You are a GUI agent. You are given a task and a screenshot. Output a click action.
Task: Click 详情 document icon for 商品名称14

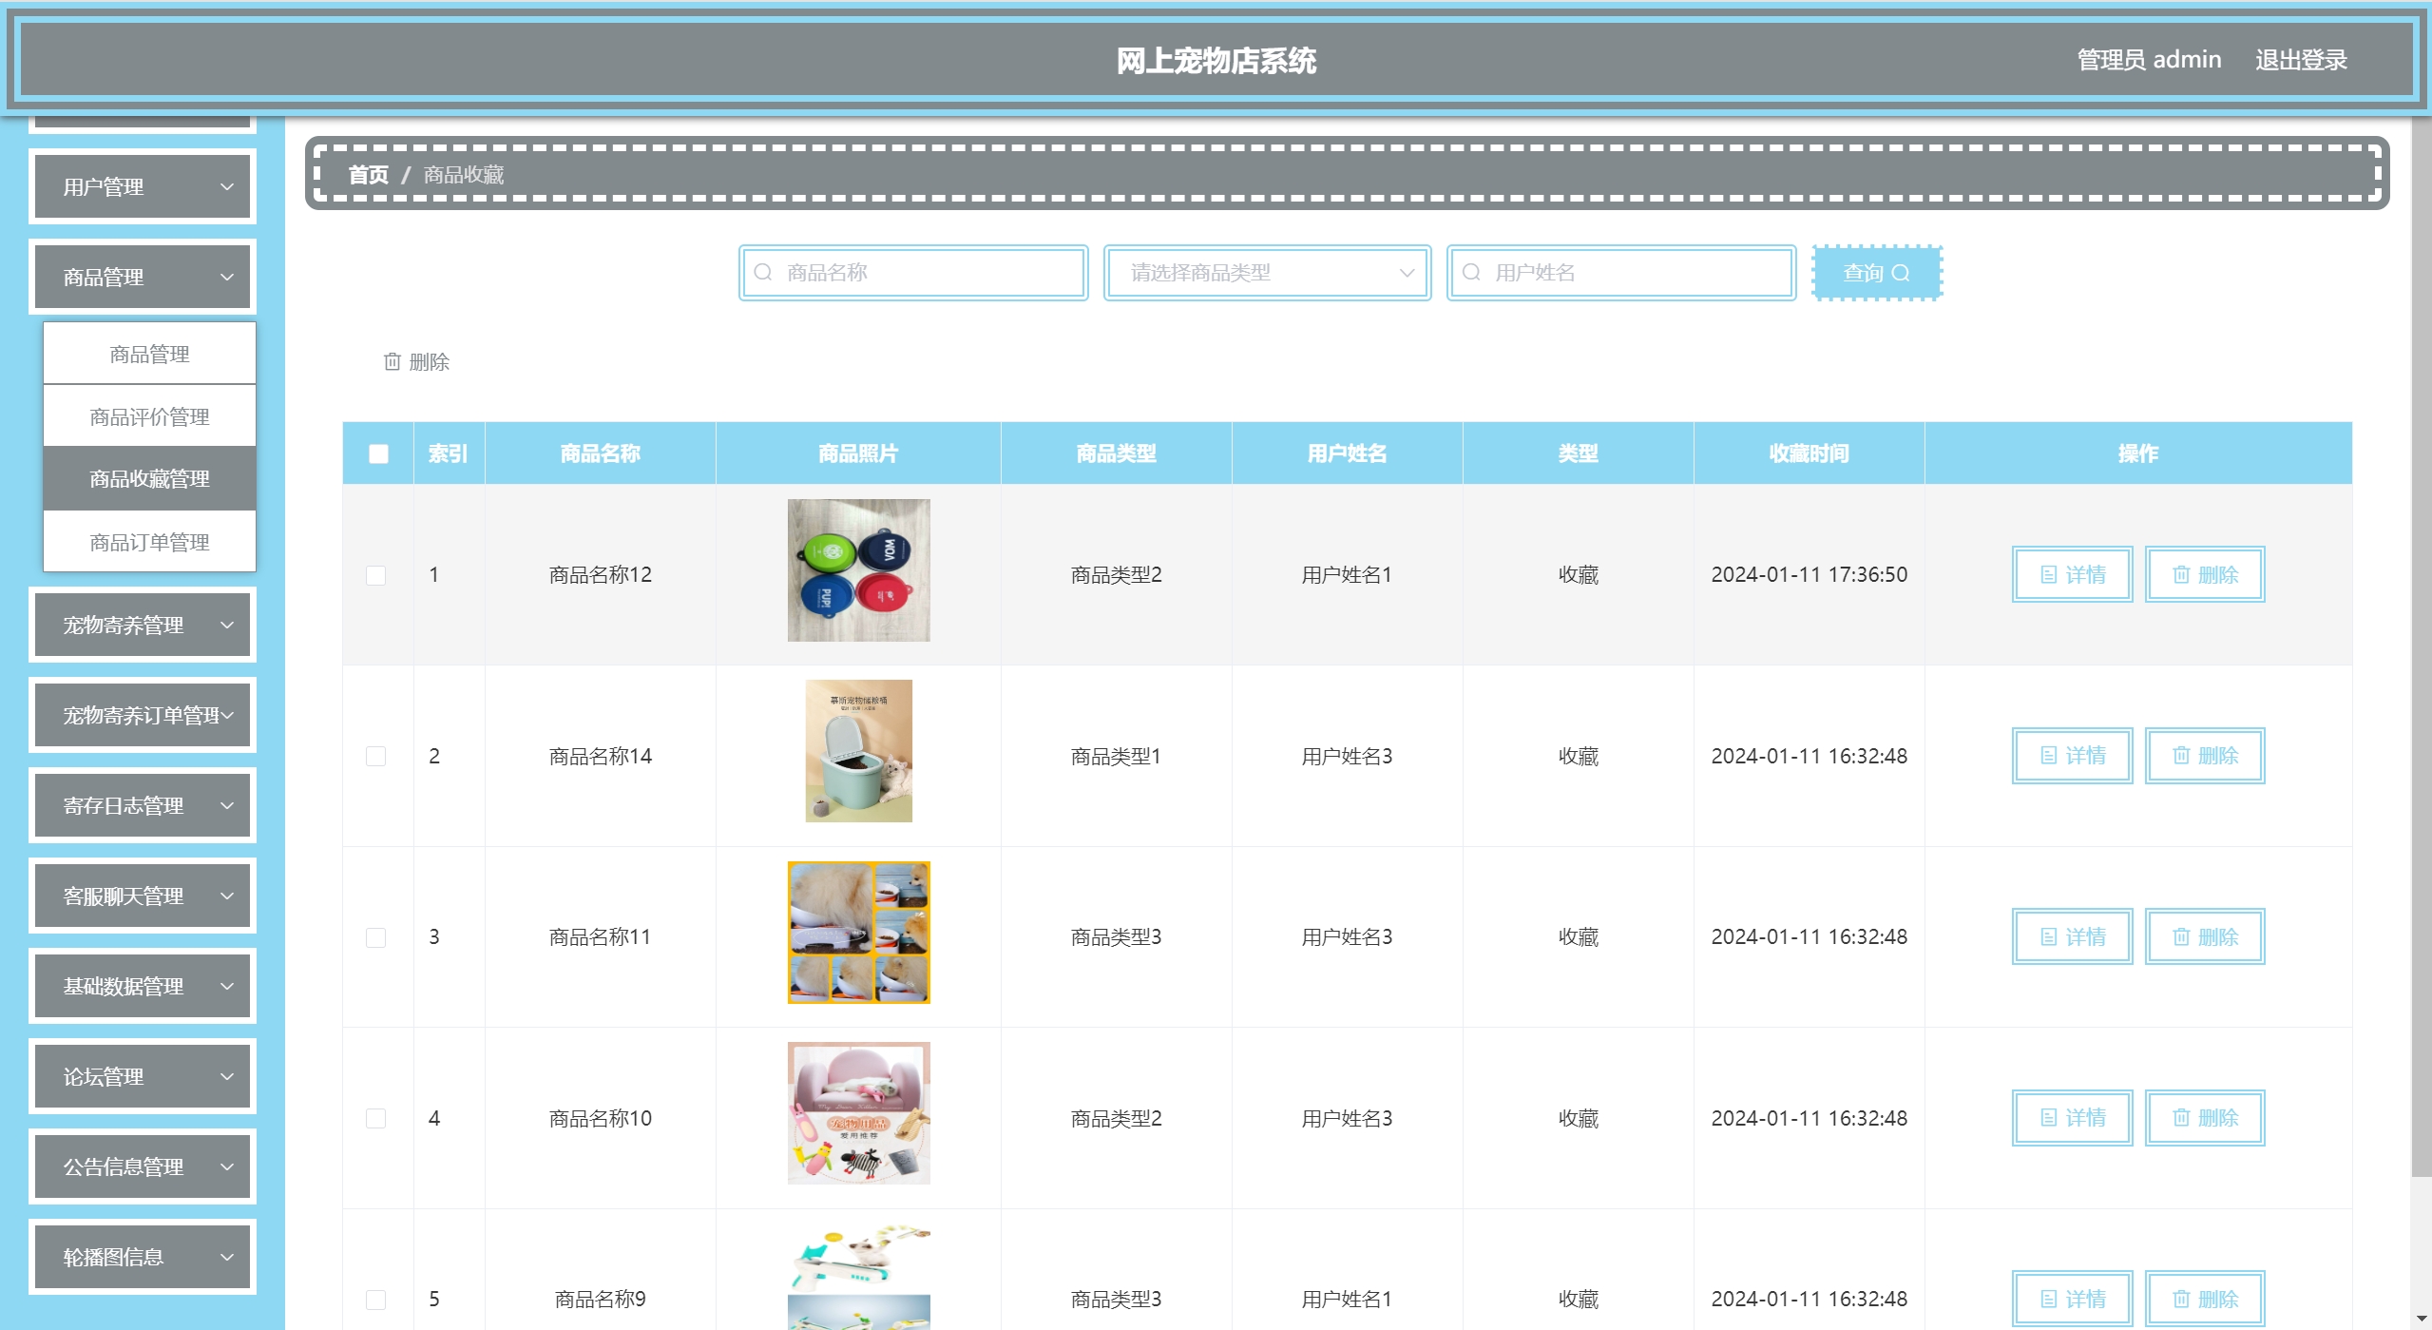coord(2048,756)
